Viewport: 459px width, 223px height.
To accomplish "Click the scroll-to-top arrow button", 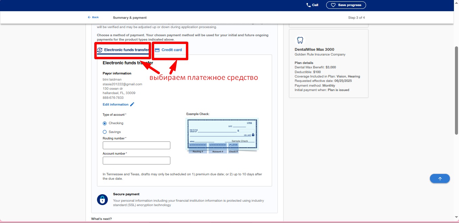I will (439, 178).
